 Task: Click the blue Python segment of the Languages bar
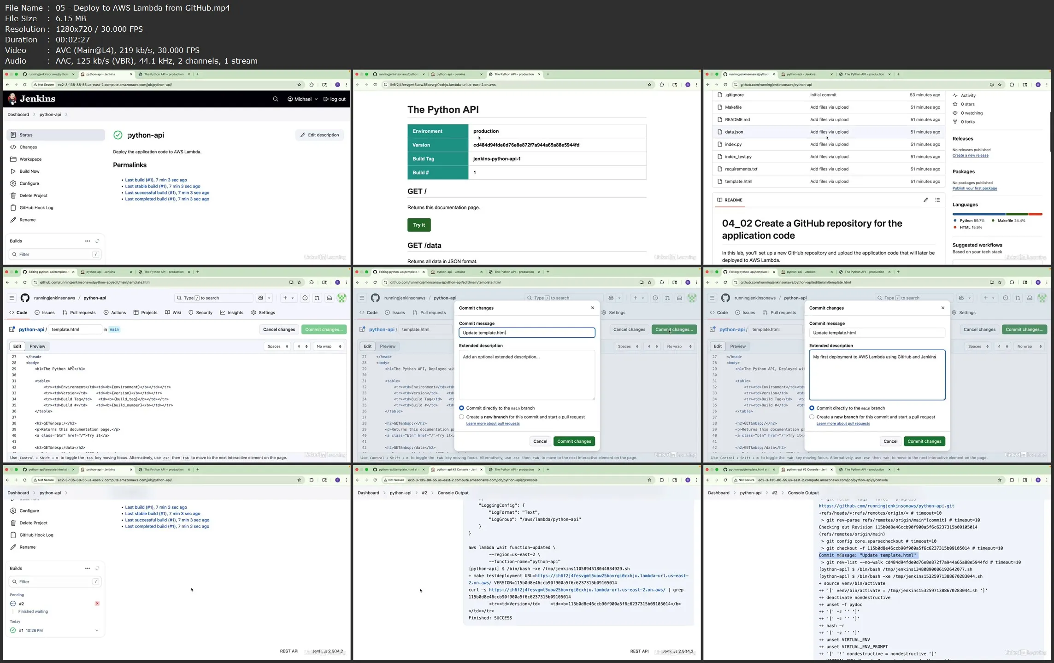(x=978, y=214)
